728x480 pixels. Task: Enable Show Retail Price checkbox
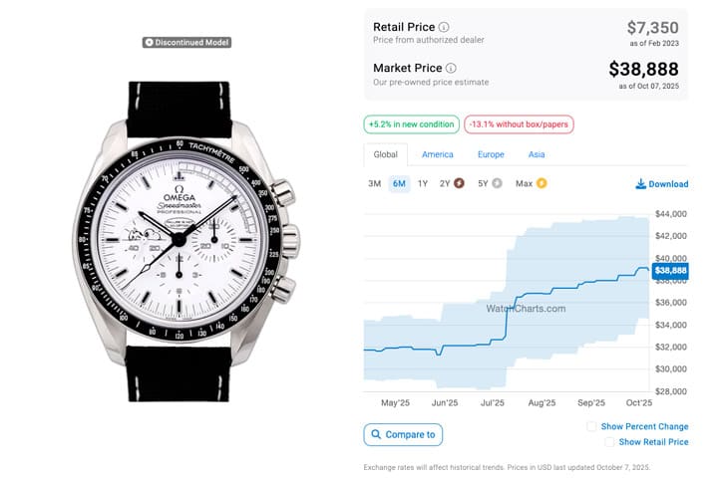pyautogui.click(x=608, y=442)
